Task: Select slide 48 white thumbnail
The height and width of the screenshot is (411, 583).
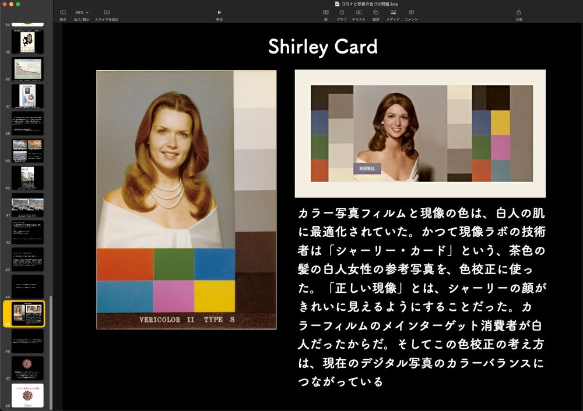Action: (27, 395)
